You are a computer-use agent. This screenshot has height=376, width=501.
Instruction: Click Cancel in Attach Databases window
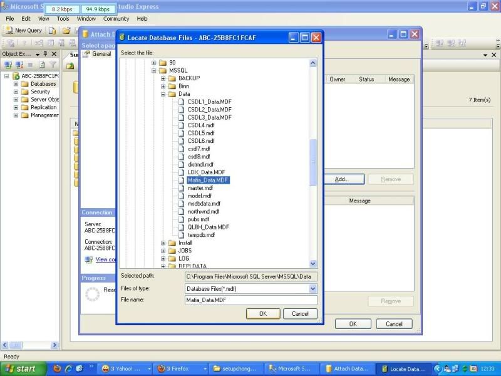[394, 324]
